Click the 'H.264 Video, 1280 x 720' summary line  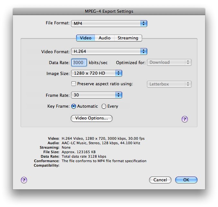[103, 138]
